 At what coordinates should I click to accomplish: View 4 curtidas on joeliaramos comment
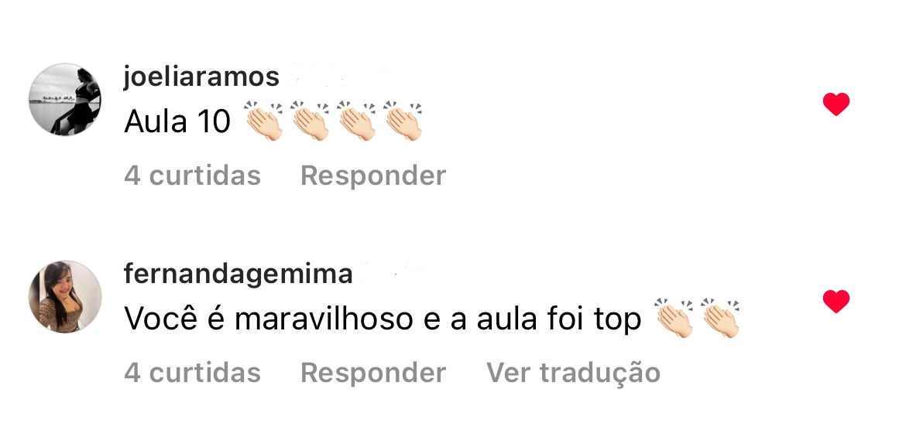192,176
